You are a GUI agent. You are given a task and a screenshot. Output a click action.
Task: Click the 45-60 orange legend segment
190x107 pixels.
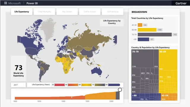tap(73, 85)
